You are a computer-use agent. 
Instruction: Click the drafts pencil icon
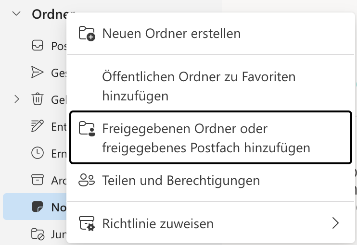38,126
